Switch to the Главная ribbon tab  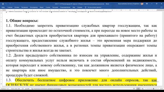10,7
